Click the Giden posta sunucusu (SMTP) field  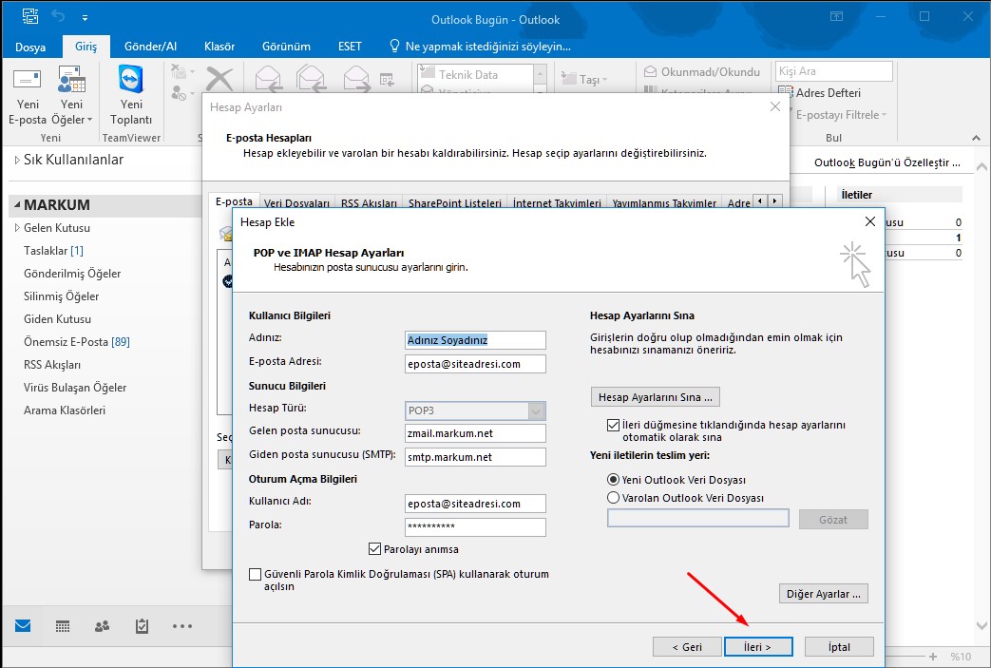point(475,457)
